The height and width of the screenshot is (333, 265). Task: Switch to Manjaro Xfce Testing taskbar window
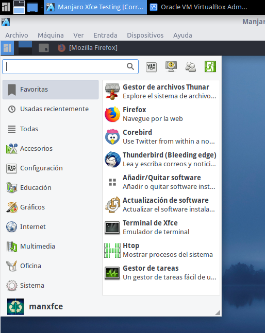tap(95, 7)
